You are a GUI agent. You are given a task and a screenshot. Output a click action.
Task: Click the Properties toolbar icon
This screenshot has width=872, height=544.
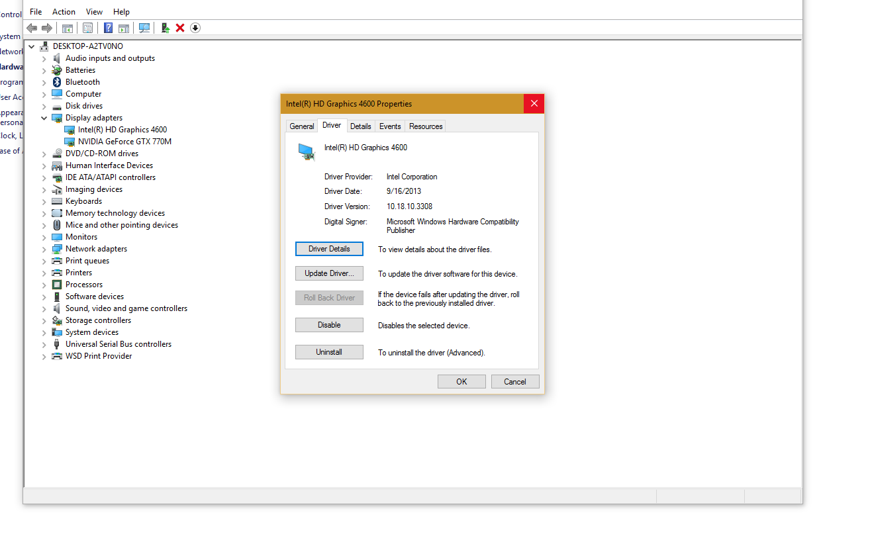coord(87,28)
